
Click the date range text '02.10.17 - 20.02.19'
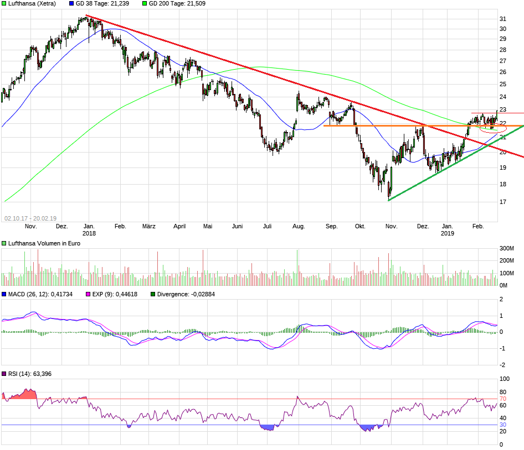(x=30, y=218)
